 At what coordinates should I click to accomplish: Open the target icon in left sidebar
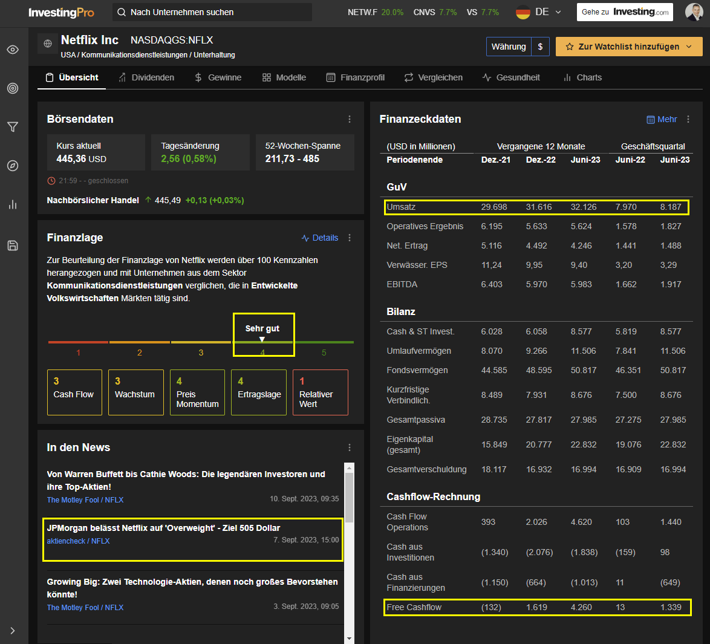13,88
